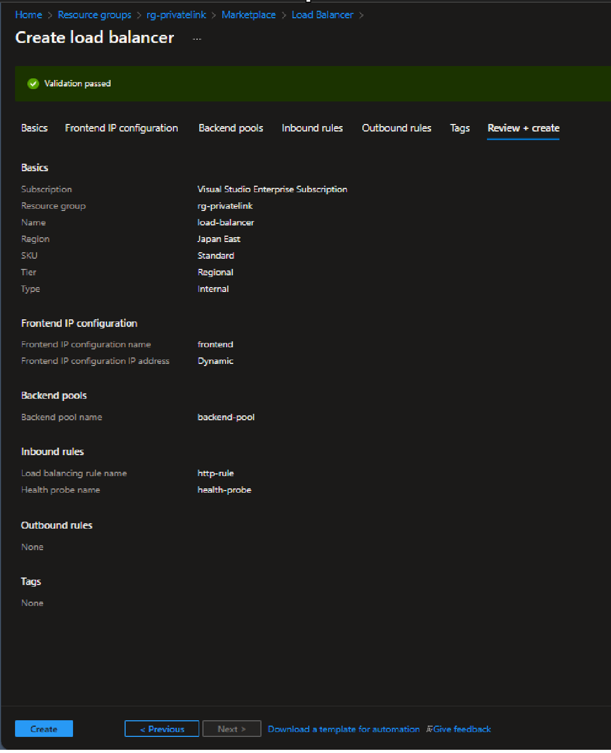Go to Home breadcrumb
Screen dimensions: 611x753
click(x=28, y=14)
